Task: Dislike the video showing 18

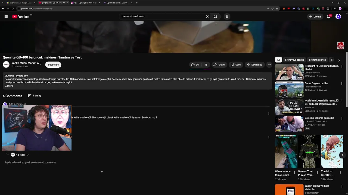Action: [206, 65]
